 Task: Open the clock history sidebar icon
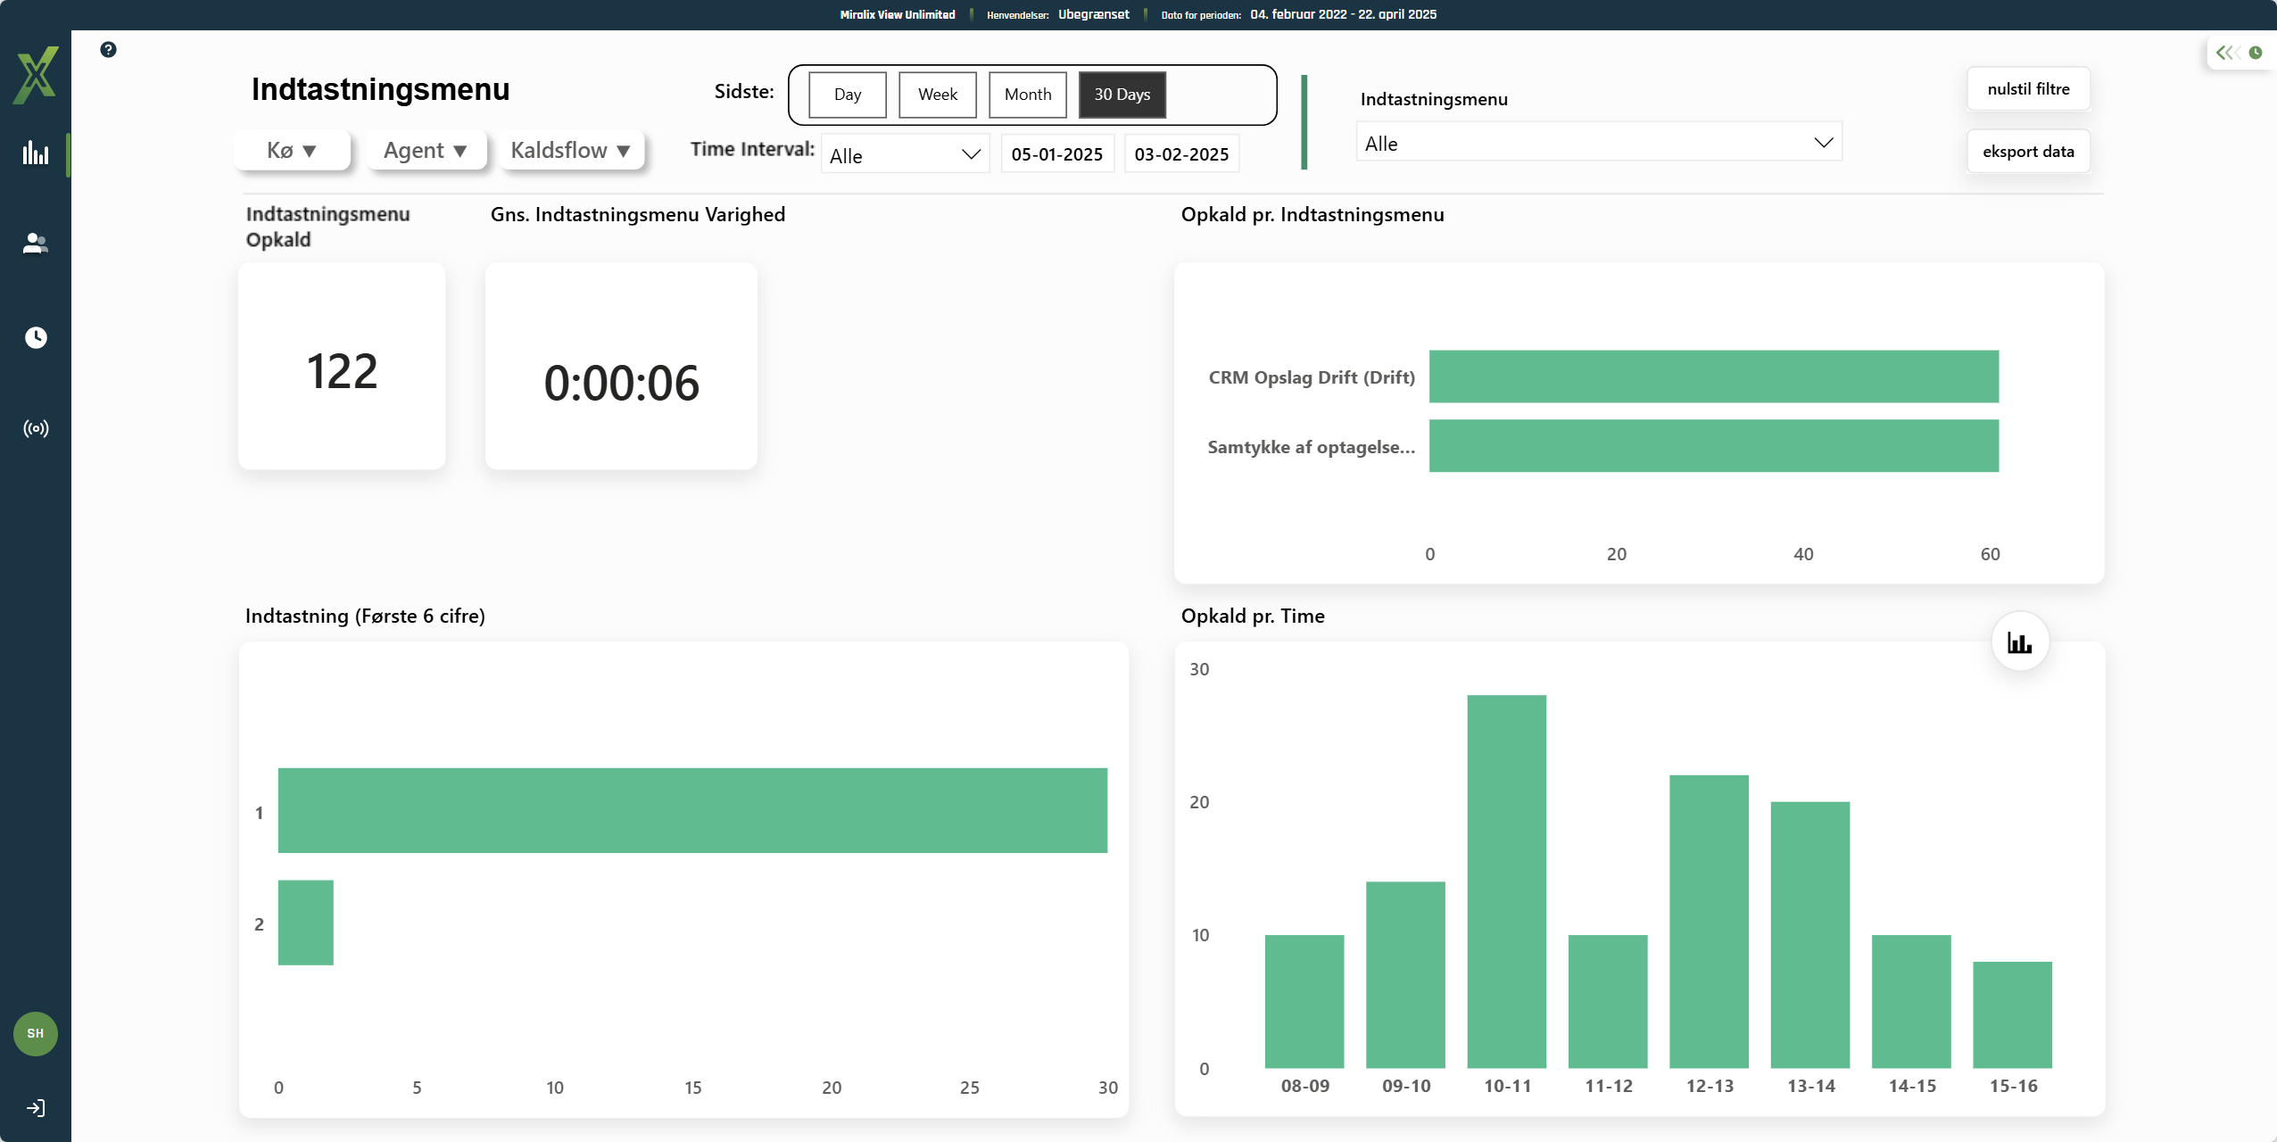point(36,337)
